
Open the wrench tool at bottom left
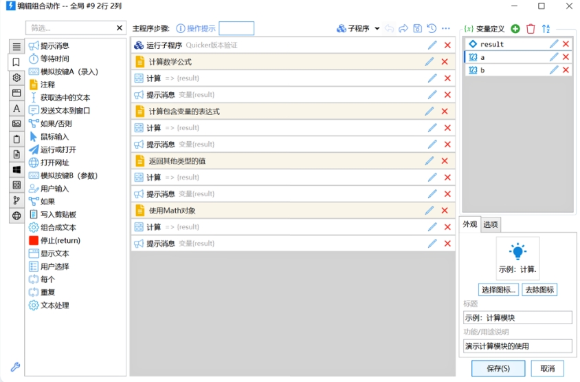click(15, 367)
